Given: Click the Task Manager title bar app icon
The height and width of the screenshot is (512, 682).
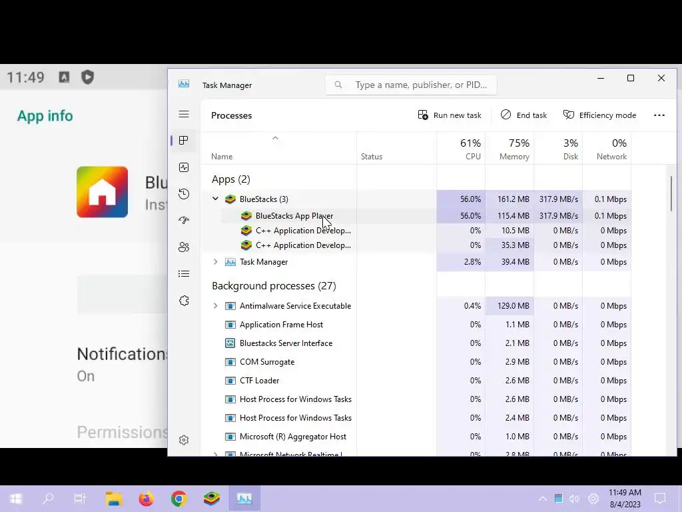Looking at the screenshot, I should coord(184,83).
